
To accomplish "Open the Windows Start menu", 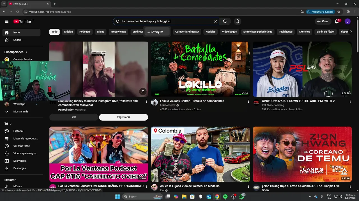I will point(118,197).
